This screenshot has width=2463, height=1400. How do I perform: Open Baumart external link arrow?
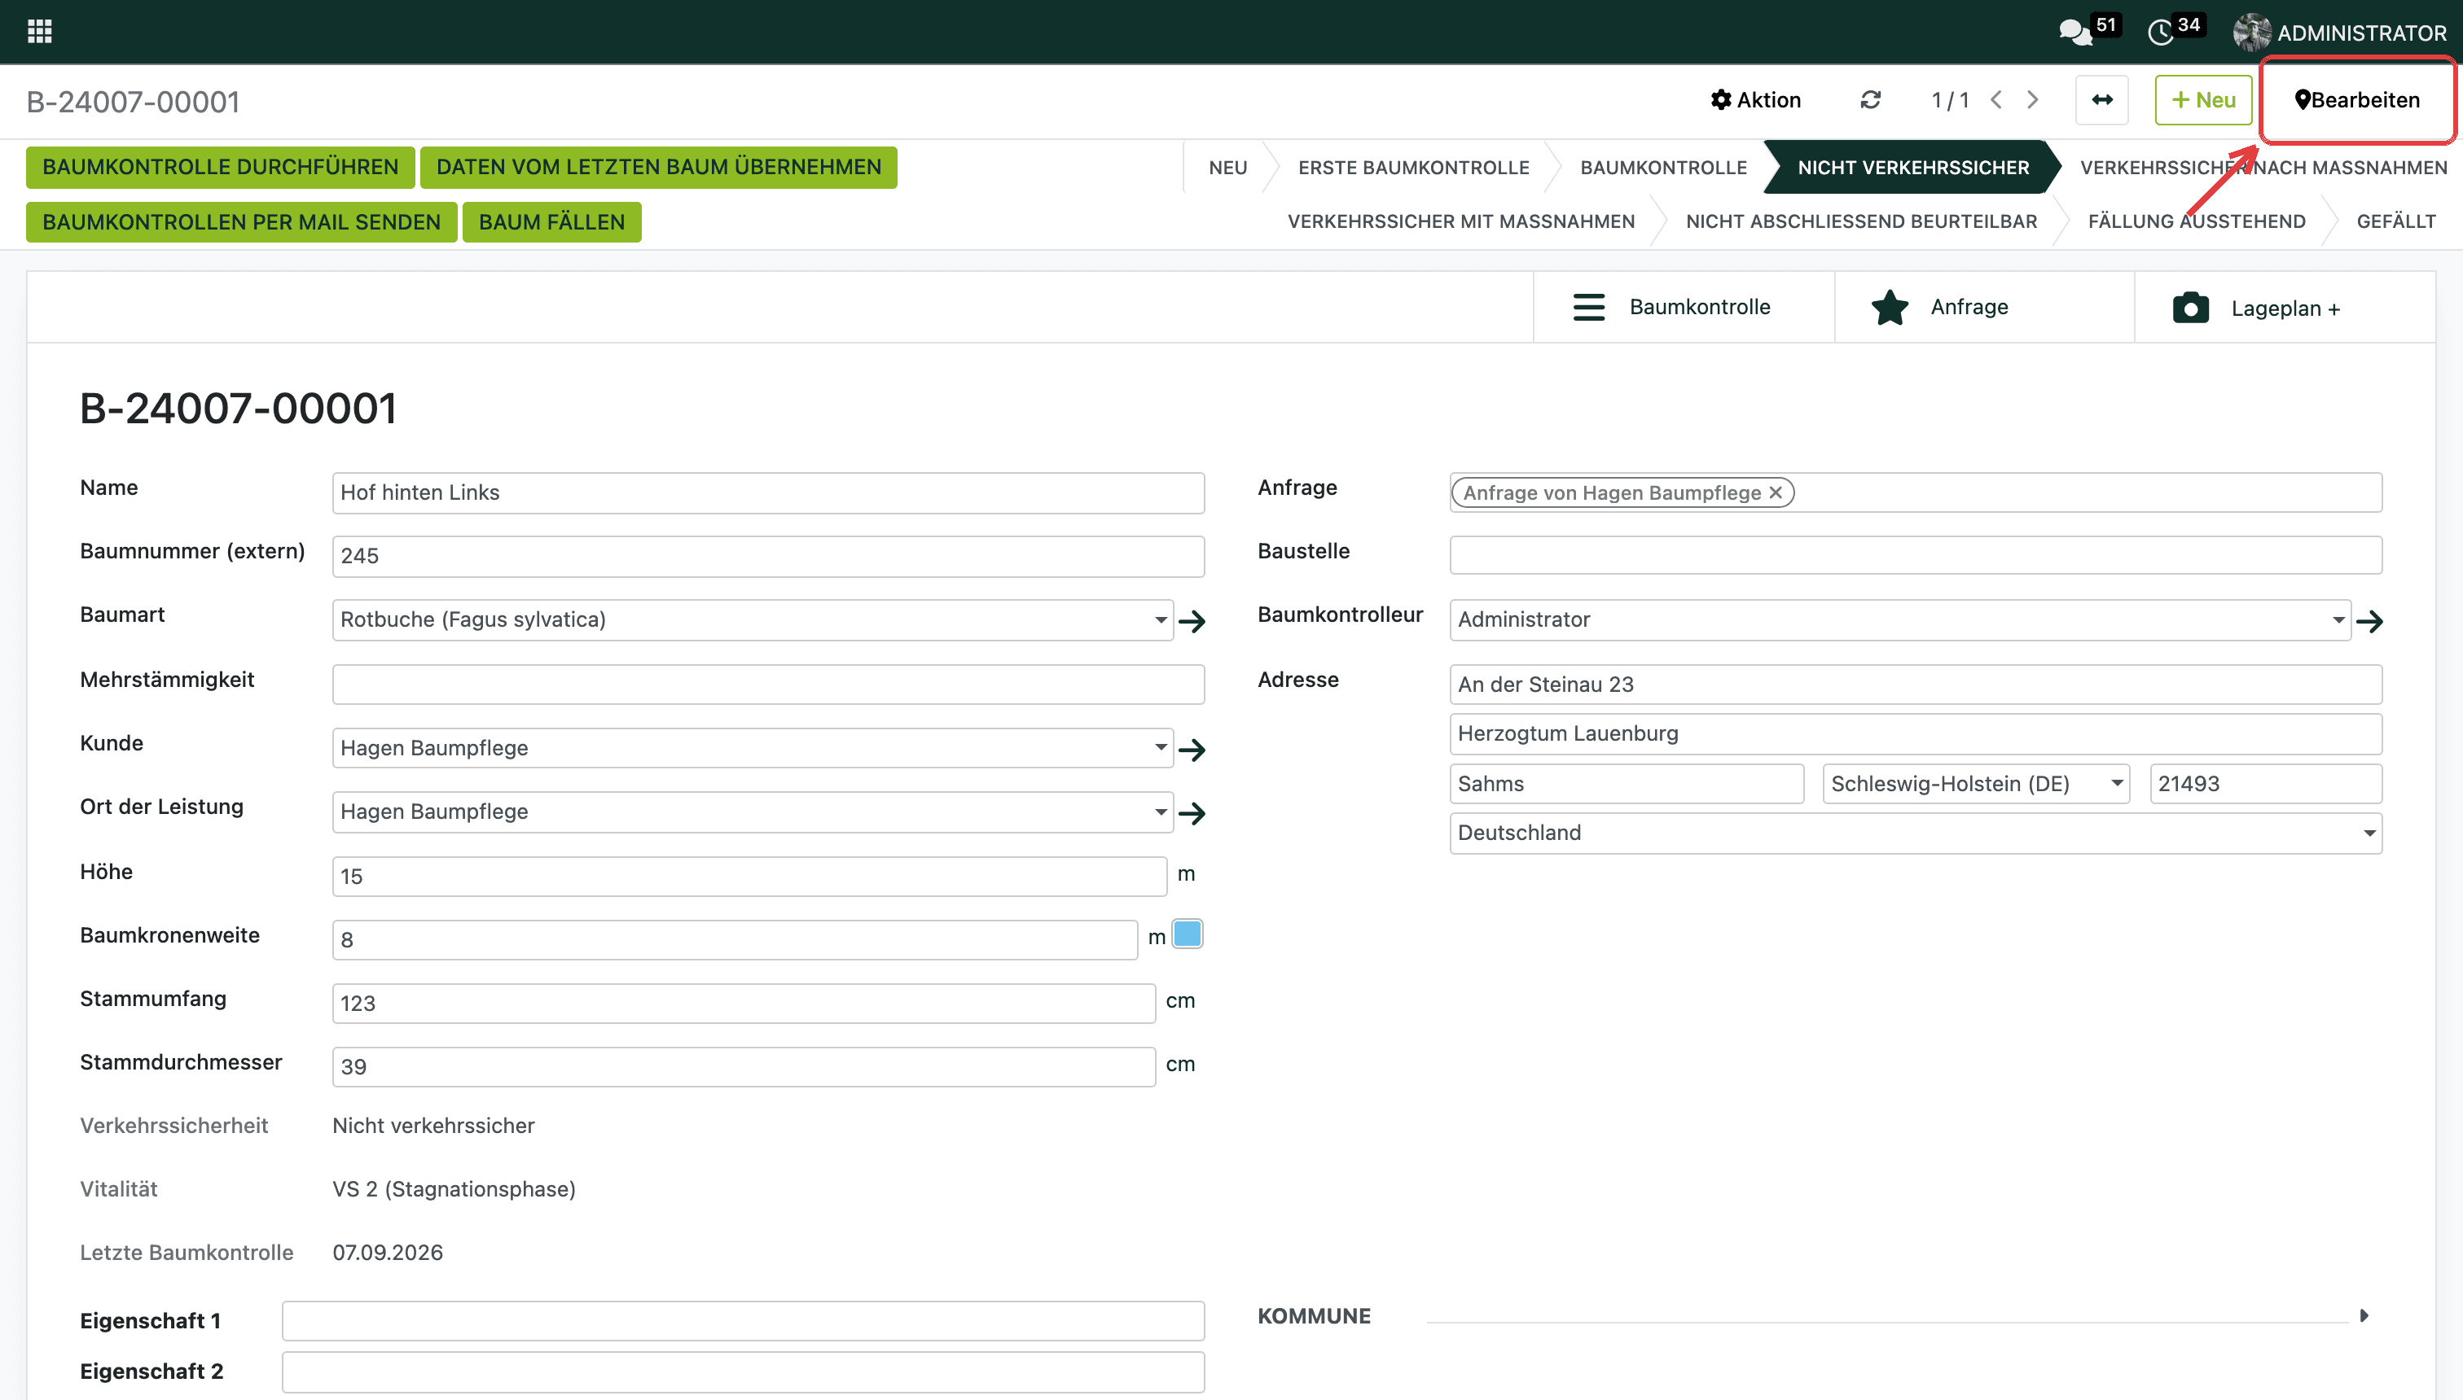pos(1192,621)
